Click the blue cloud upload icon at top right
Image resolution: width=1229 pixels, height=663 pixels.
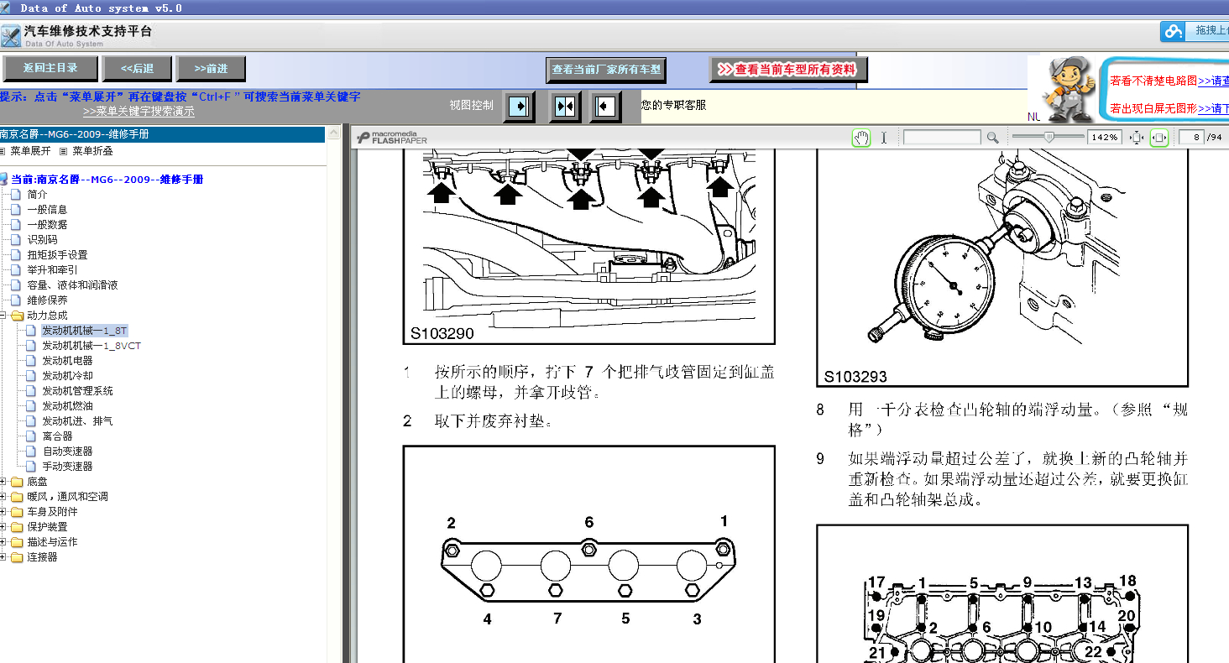point(1173,31)
